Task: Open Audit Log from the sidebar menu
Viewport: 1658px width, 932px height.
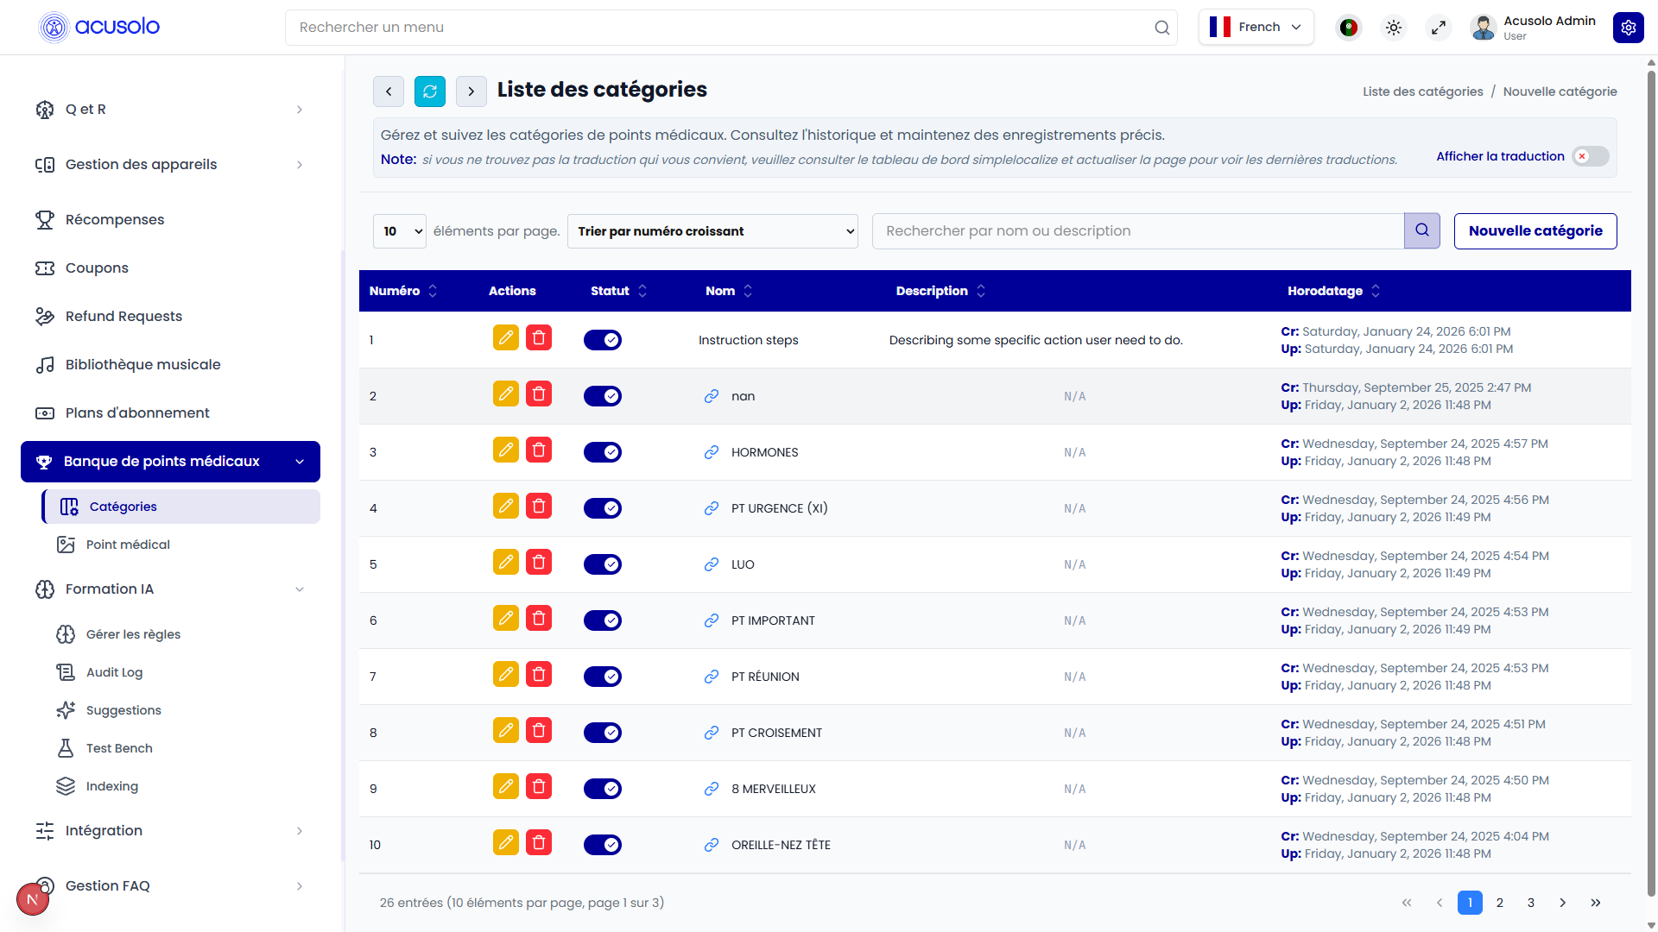Action: click(113, 672)
